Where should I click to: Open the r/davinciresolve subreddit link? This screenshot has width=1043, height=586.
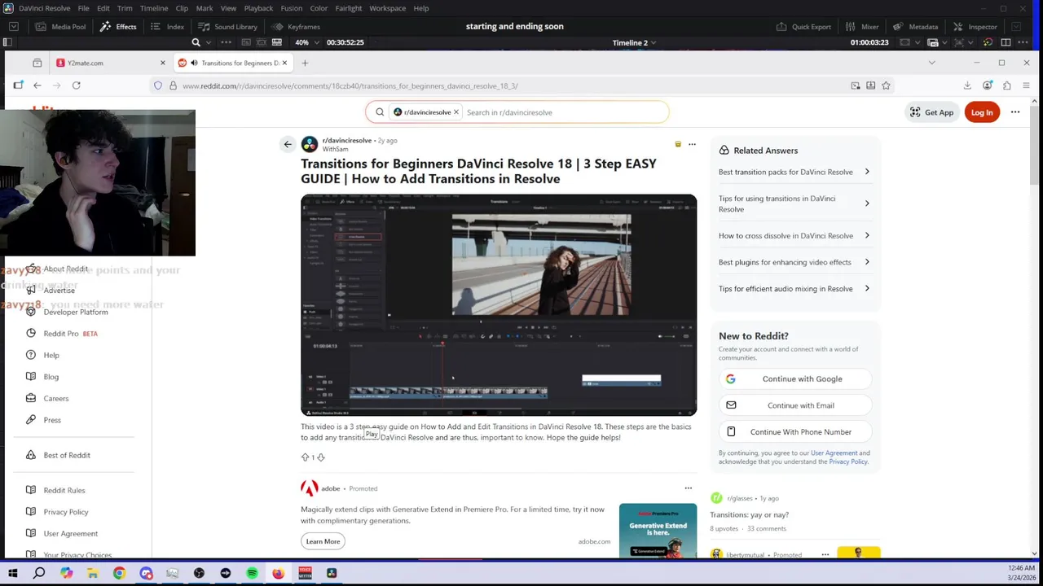pyautogui.click(x=346, y=141)
